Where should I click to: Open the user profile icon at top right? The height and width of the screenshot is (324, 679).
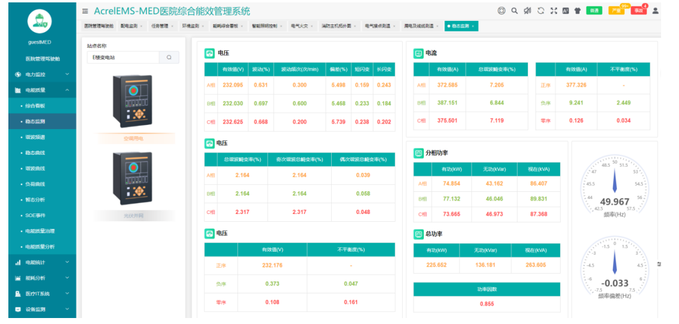[655, 11]
